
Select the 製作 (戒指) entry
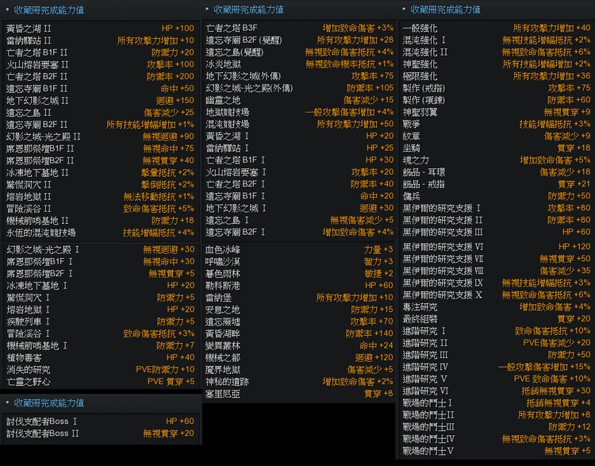424,88
